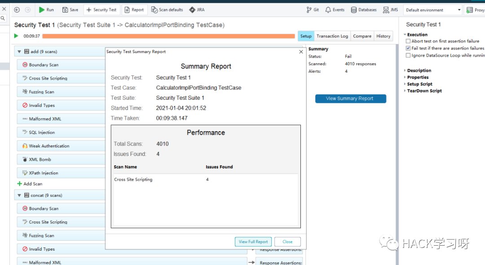Select the SQL Injection scan
This screenshot has width=485, height=265.
coord(61,132)
